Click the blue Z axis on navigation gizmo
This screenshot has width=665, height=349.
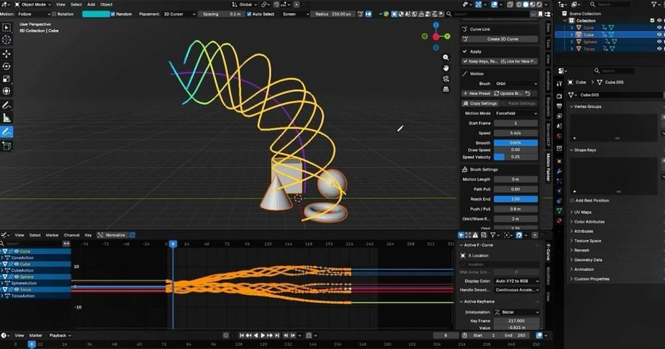click(436, 25)
